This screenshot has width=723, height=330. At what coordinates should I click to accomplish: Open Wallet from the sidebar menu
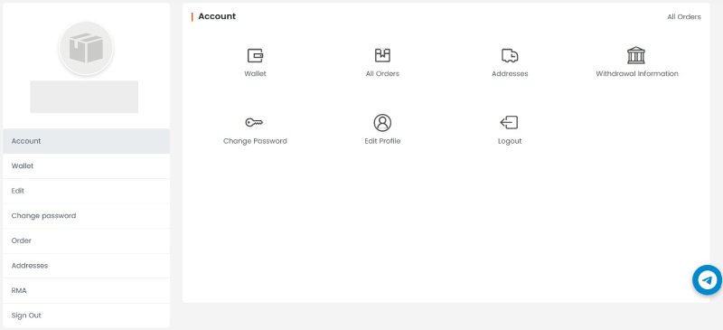click(86, 165)
